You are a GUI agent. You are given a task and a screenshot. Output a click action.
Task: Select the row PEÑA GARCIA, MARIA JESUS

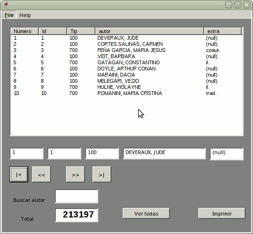click(126, 50)
